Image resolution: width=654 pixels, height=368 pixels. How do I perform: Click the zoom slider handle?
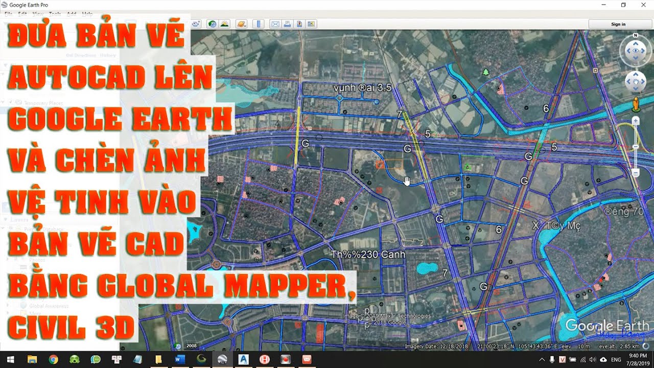click(636, 147)
